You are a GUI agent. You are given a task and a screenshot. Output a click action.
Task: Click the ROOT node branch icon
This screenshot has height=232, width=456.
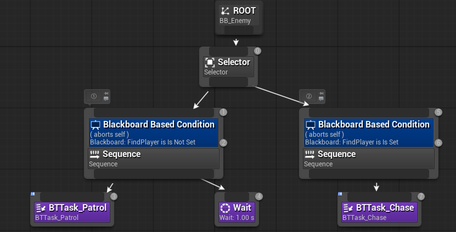point(225,11)
